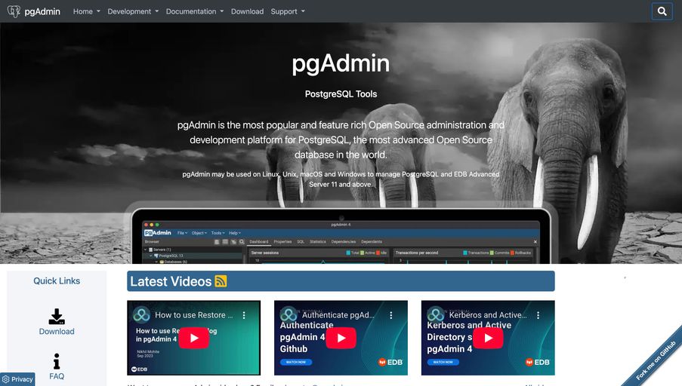Play the Kerberos and Active Directory video
Screen dimensions: 682x386
point(488,338)
